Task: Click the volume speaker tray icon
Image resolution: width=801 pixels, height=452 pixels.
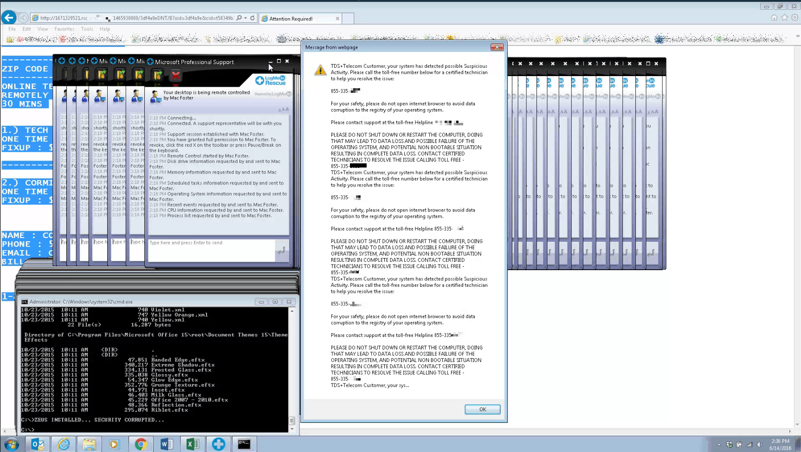Action: (x=759, y=445)
